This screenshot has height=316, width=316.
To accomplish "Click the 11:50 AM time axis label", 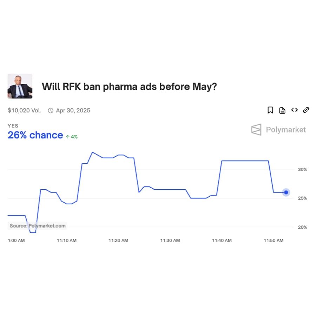I will pos(274,241).
